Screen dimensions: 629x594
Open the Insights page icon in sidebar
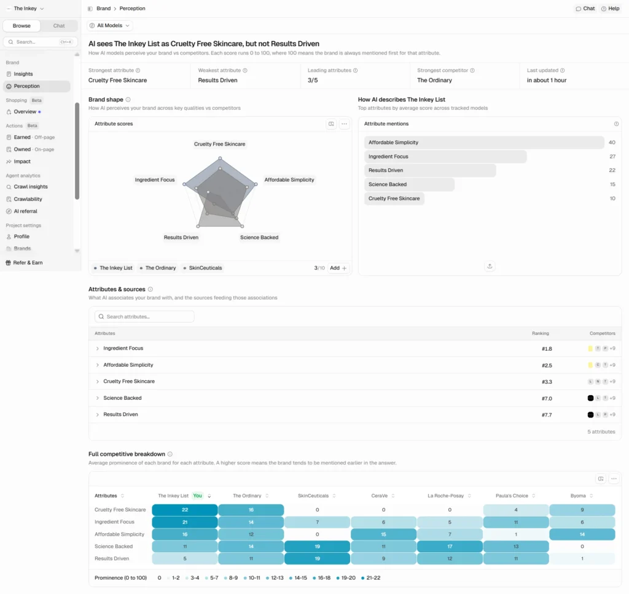pyautogui.click(x=9, y=74)
